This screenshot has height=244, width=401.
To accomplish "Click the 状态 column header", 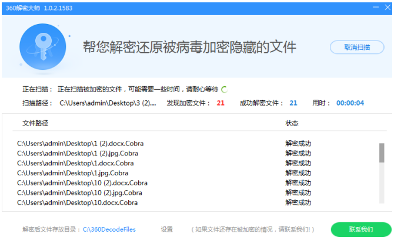I will tap(292, 123).
